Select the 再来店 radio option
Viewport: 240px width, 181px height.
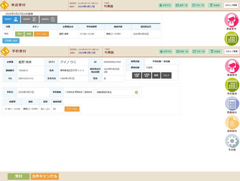pos(75,92)
